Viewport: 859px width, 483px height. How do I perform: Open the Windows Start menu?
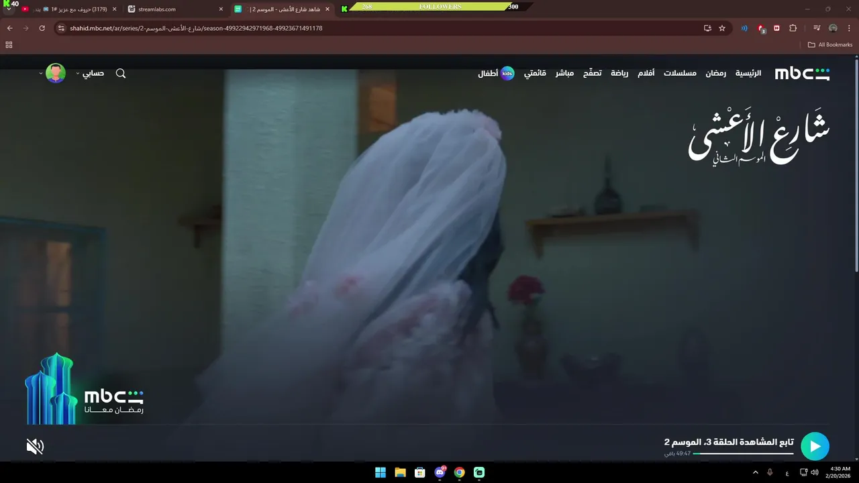tap(381, 472)
